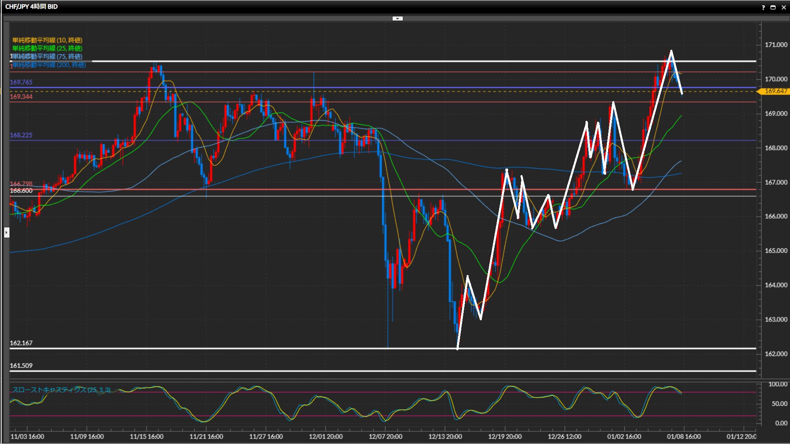Close the CHF/JPY chart window

point(784,7)
